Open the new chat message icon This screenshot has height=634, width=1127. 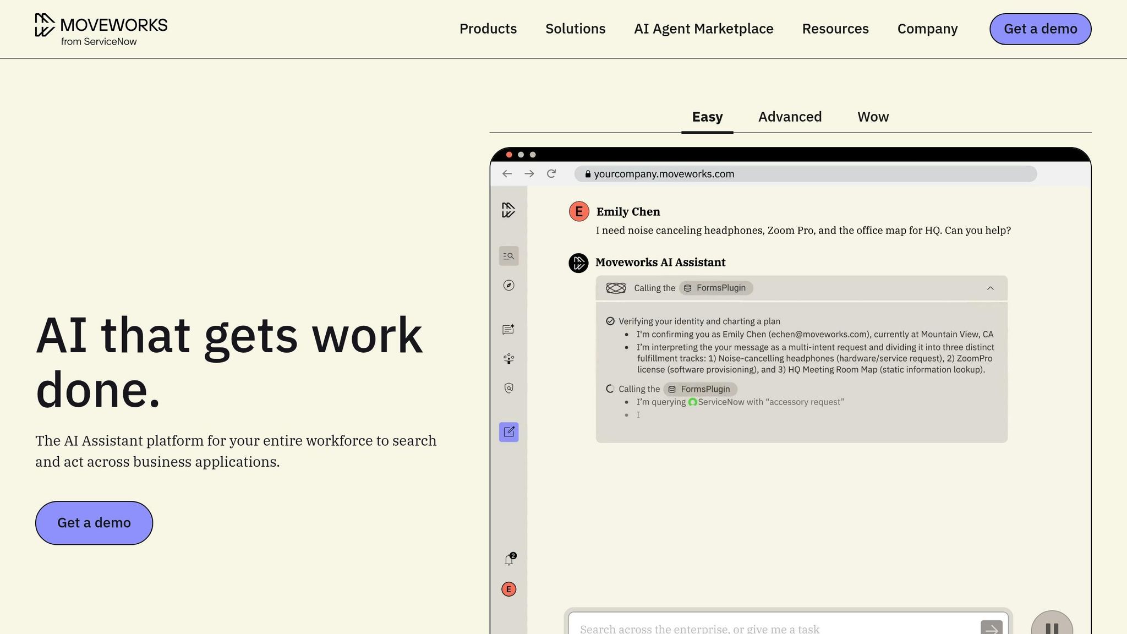(508, 329)
